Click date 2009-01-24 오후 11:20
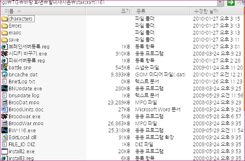This screenshot has width=245, height=161. (x=218, y=67)
